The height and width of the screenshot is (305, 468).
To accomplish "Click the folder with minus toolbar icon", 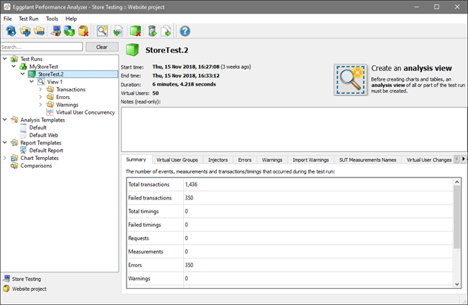I will click(x=39, y=31).
